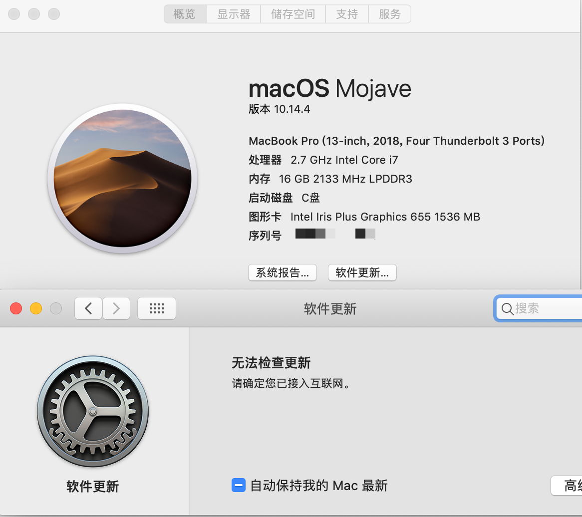582x517 pixels.
Task: Open 系统报告… button
Action: (x=283, y=272)
